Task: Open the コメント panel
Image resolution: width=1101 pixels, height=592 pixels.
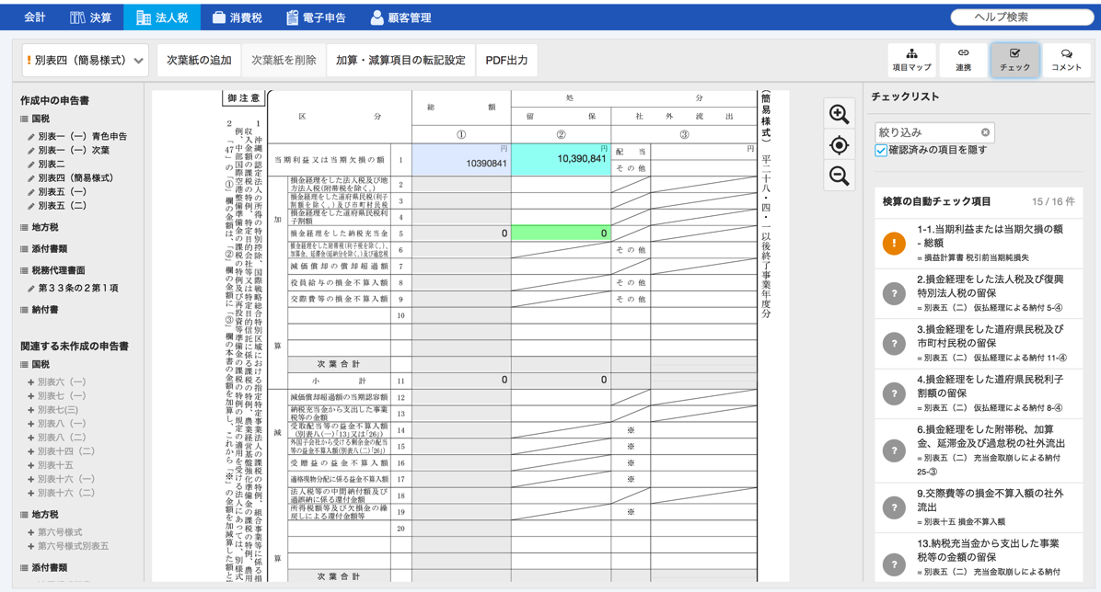Action: coord(1066,60)
